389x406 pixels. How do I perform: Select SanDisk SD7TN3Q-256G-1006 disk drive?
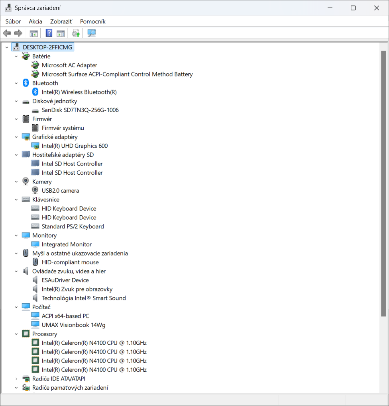pos(80,110)
